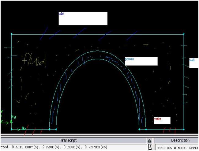Select the wall label on right

[192, 60]
